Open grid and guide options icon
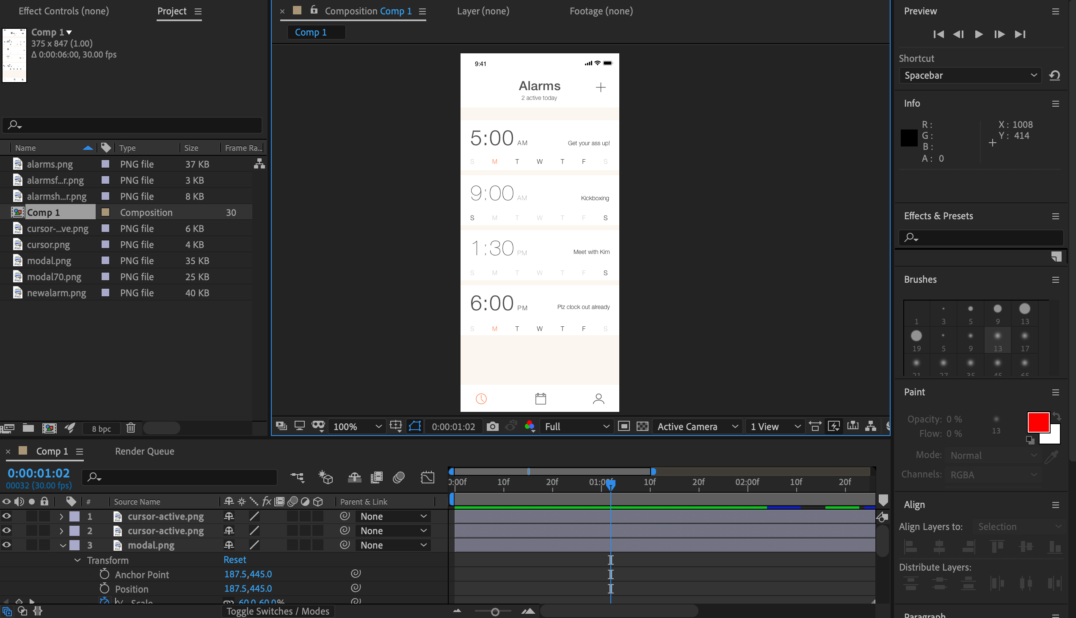1076x618 pixels. coord(396,426)
